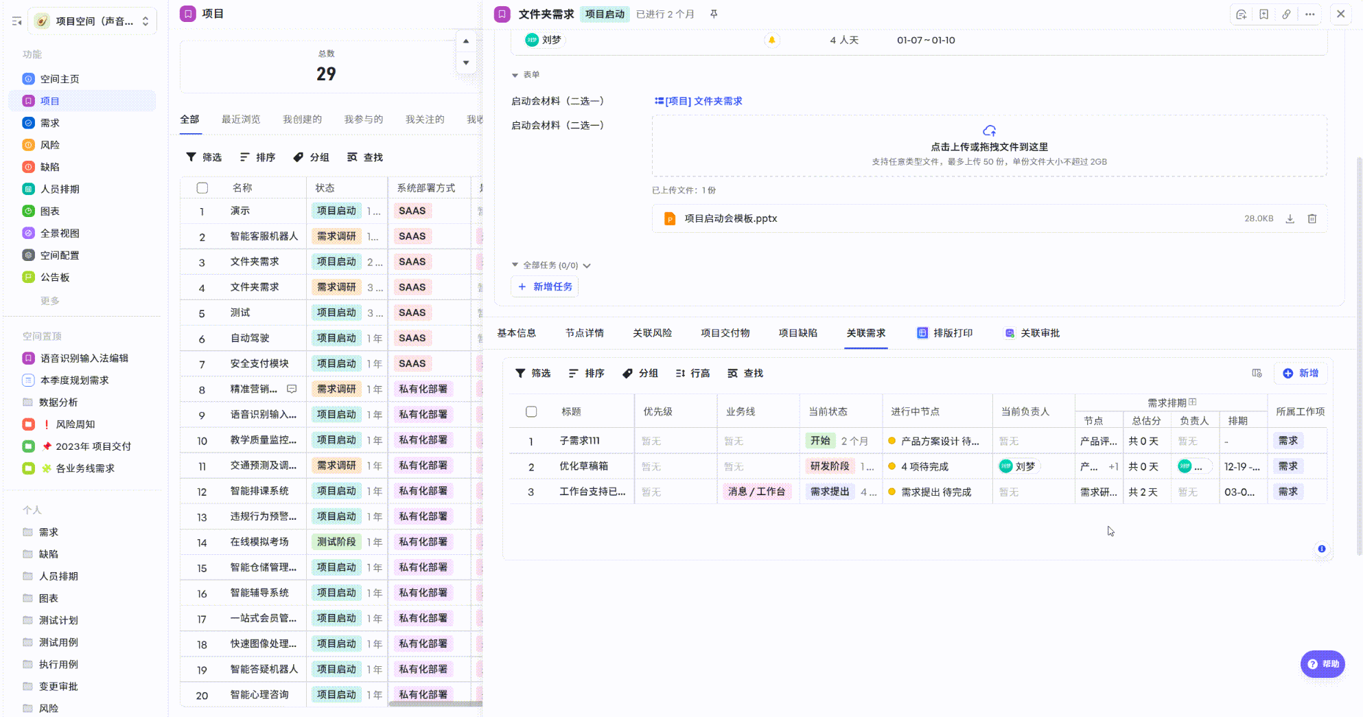This screenshot has height=717, width=1363.
Task: Click the filter icon in project list toolbar
Action: click(x=191, y=157)
